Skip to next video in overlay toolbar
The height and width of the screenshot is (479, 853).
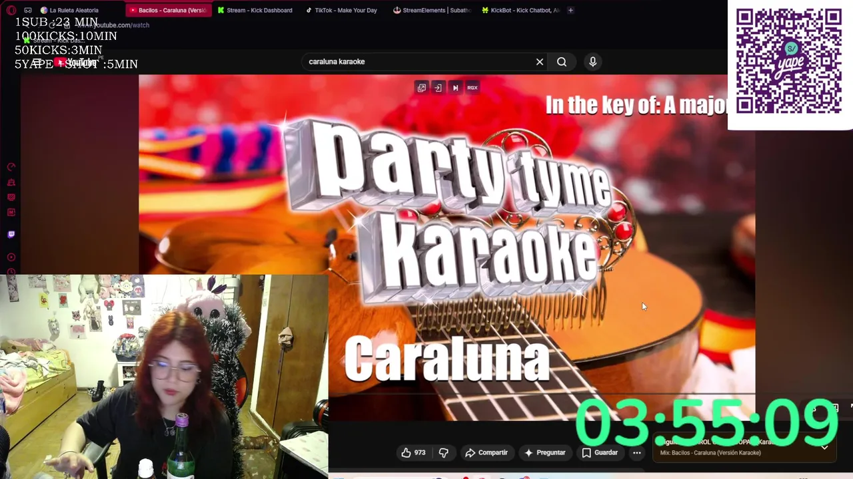tap(455, 87)
